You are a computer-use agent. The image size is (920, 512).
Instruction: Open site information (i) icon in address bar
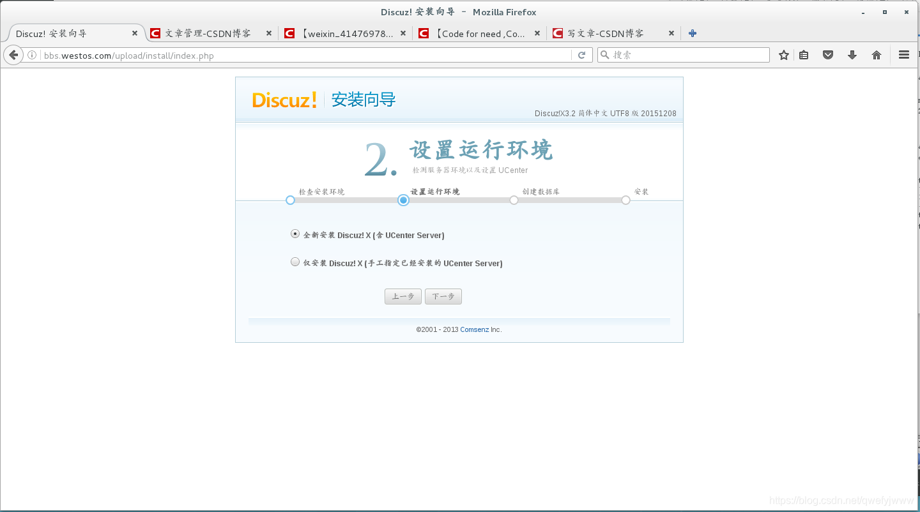pyautogui.click(x=32, y=56)
